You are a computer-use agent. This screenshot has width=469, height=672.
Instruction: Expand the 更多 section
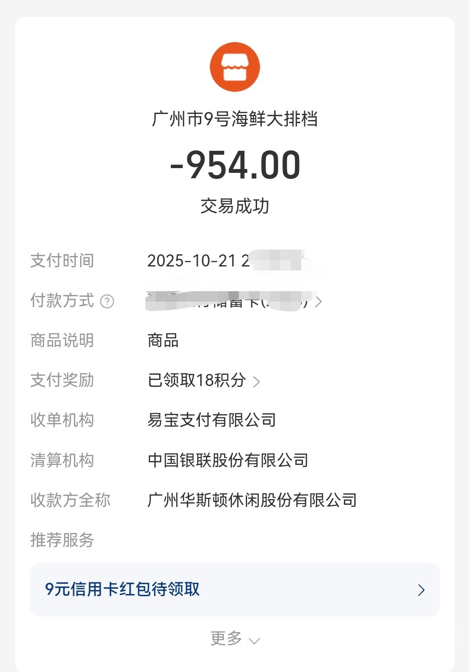(x=226, y=639)
